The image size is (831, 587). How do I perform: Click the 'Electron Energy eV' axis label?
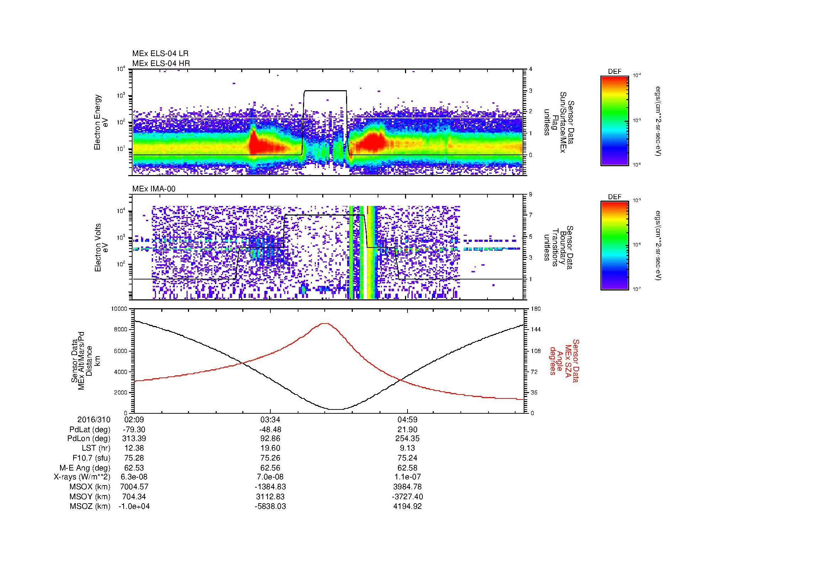(x=101, y=122)
